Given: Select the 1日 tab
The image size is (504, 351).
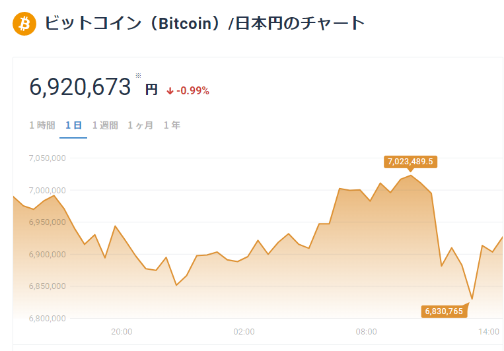Looking at the screenshot, I should pos(73,125).
